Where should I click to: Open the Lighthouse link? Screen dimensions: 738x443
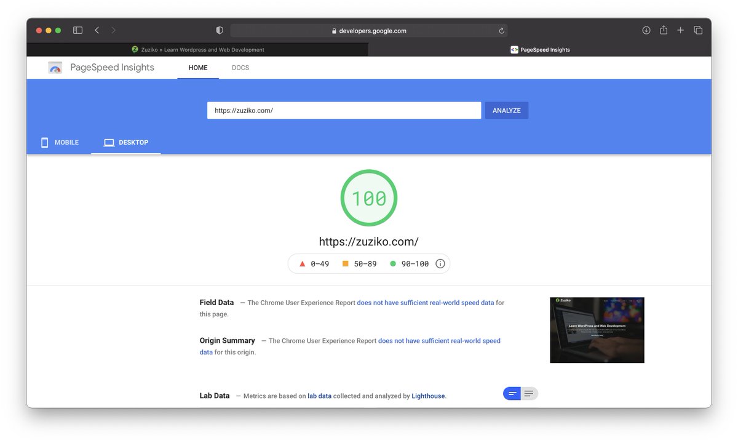point(428,396)
